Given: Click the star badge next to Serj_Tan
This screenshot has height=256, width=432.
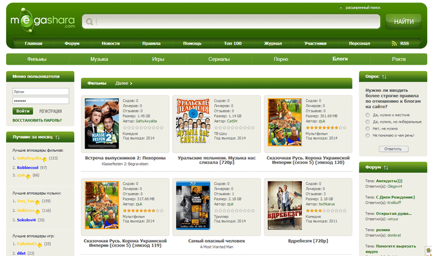Looking at the screenshot, I should click(38, 202).
